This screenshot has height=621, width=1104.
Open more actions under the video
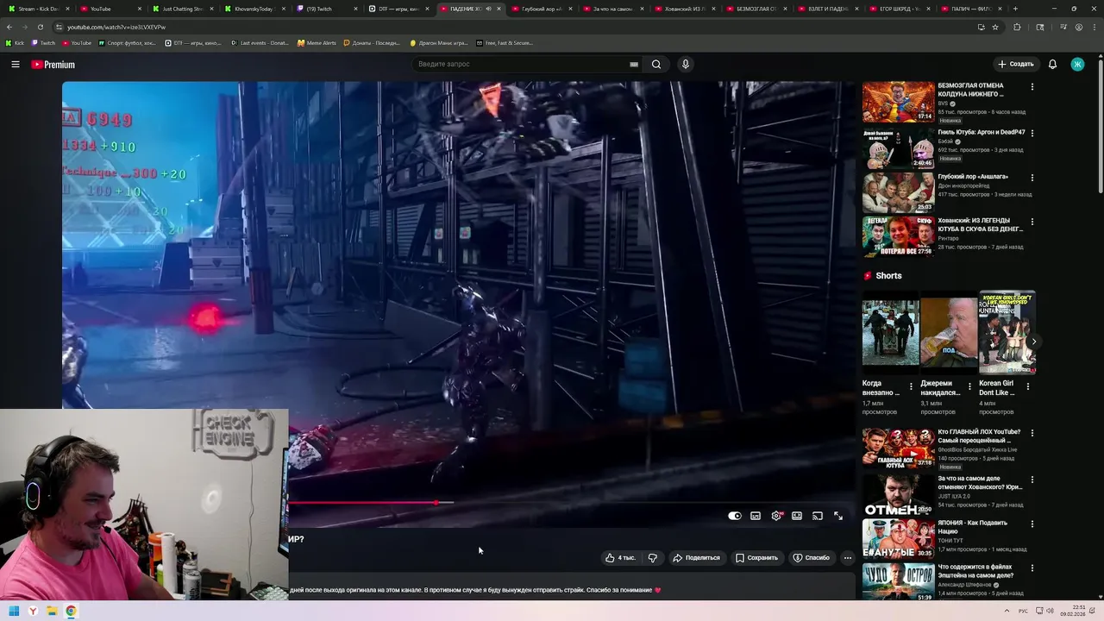(848, 557)
